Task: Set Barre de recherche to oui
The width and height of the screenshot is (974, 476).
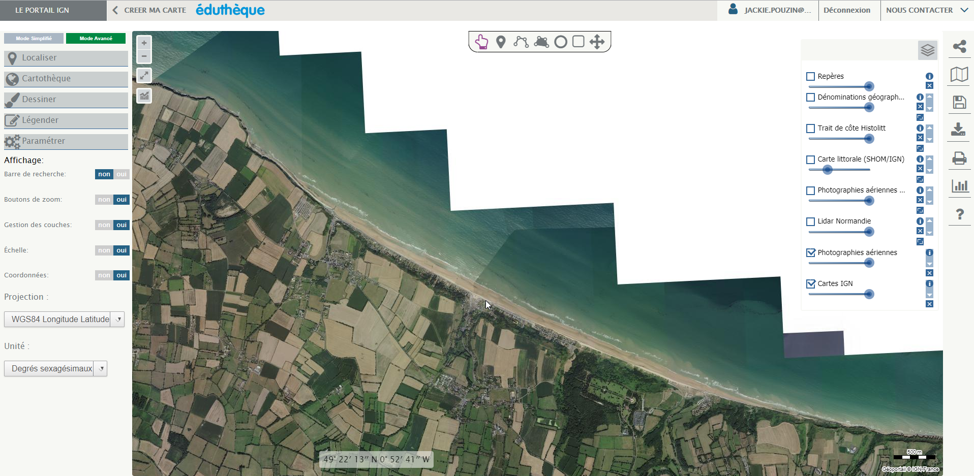Action: point(121,174)
